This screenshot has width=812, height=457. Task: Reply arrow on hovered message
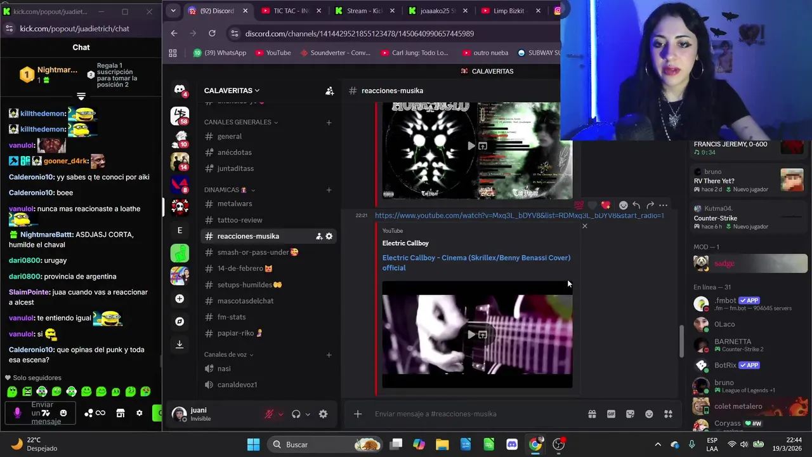[x=636, y=205]
